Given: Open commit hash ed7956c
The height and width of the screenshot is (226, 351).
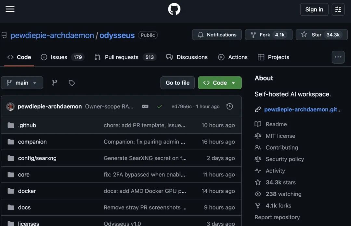Looking at the screenshot, I should coord(182,107).
